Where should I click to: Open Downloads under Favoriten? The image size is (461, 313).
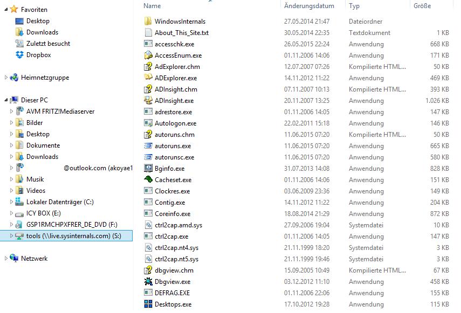pyautogui.click(x=42, y=32)
